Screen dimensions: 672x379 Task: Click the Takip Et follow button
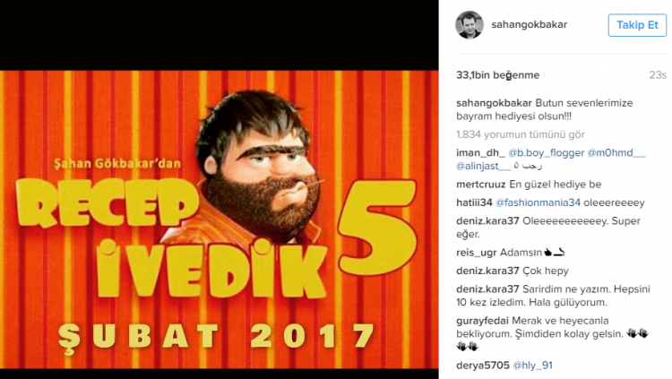pos(637,25)
